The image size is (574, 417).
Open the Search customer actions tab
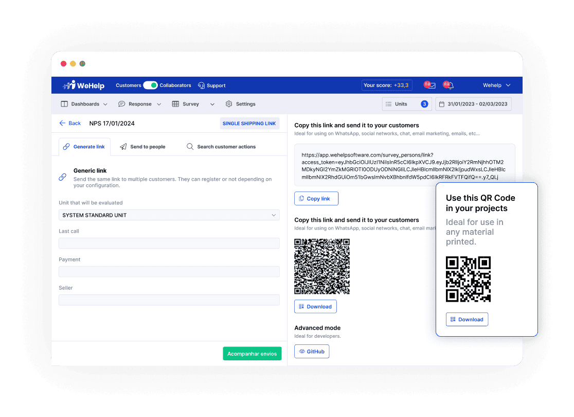point(221,146)
